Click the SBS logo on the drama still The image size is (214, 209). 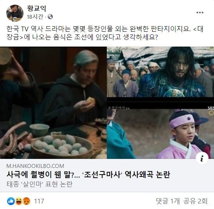point(211,108)
